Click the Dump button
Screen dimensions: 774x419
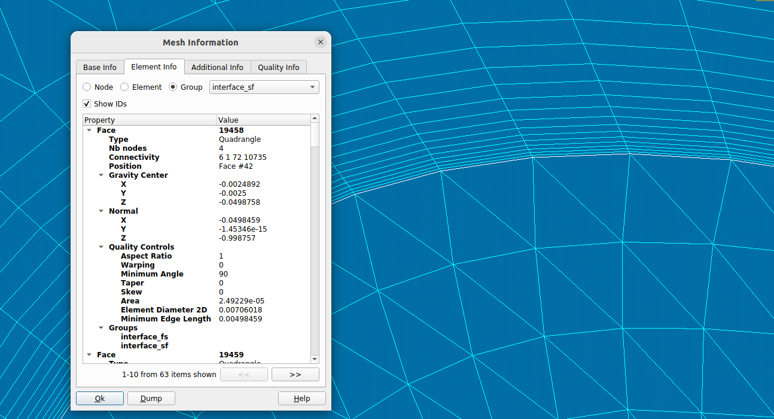point(151,398)
